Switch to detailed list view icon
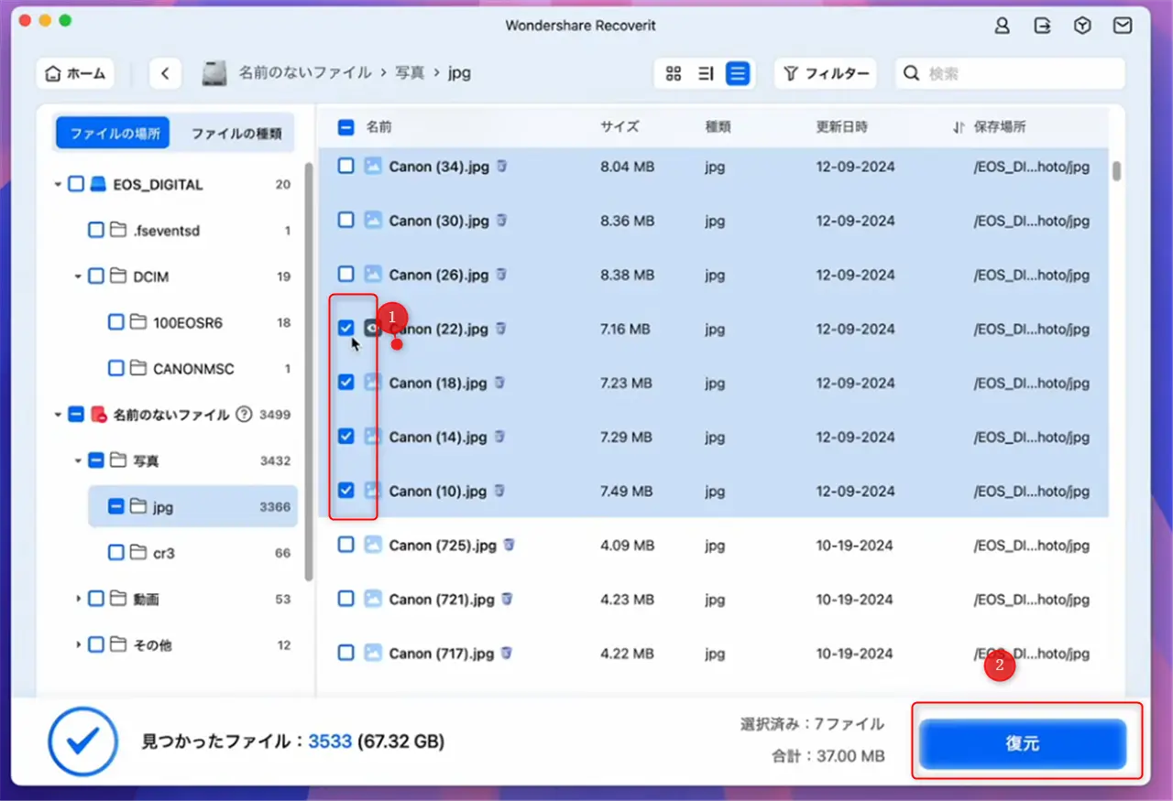This screenshot has width=1173, height=801. pos(706,74)
